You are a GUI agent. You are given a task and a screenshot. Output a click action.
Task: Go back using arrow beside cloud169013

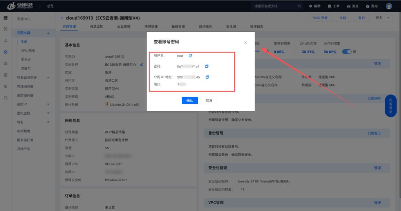[62, 18]
